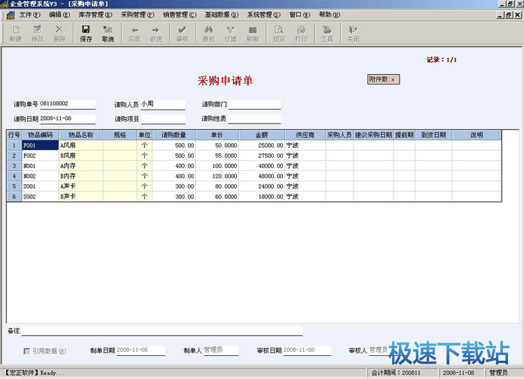The width and height of the screenshot is (524, 379).
Task: Click the 制单人 field showing 管理员
Action: point(221,350)
